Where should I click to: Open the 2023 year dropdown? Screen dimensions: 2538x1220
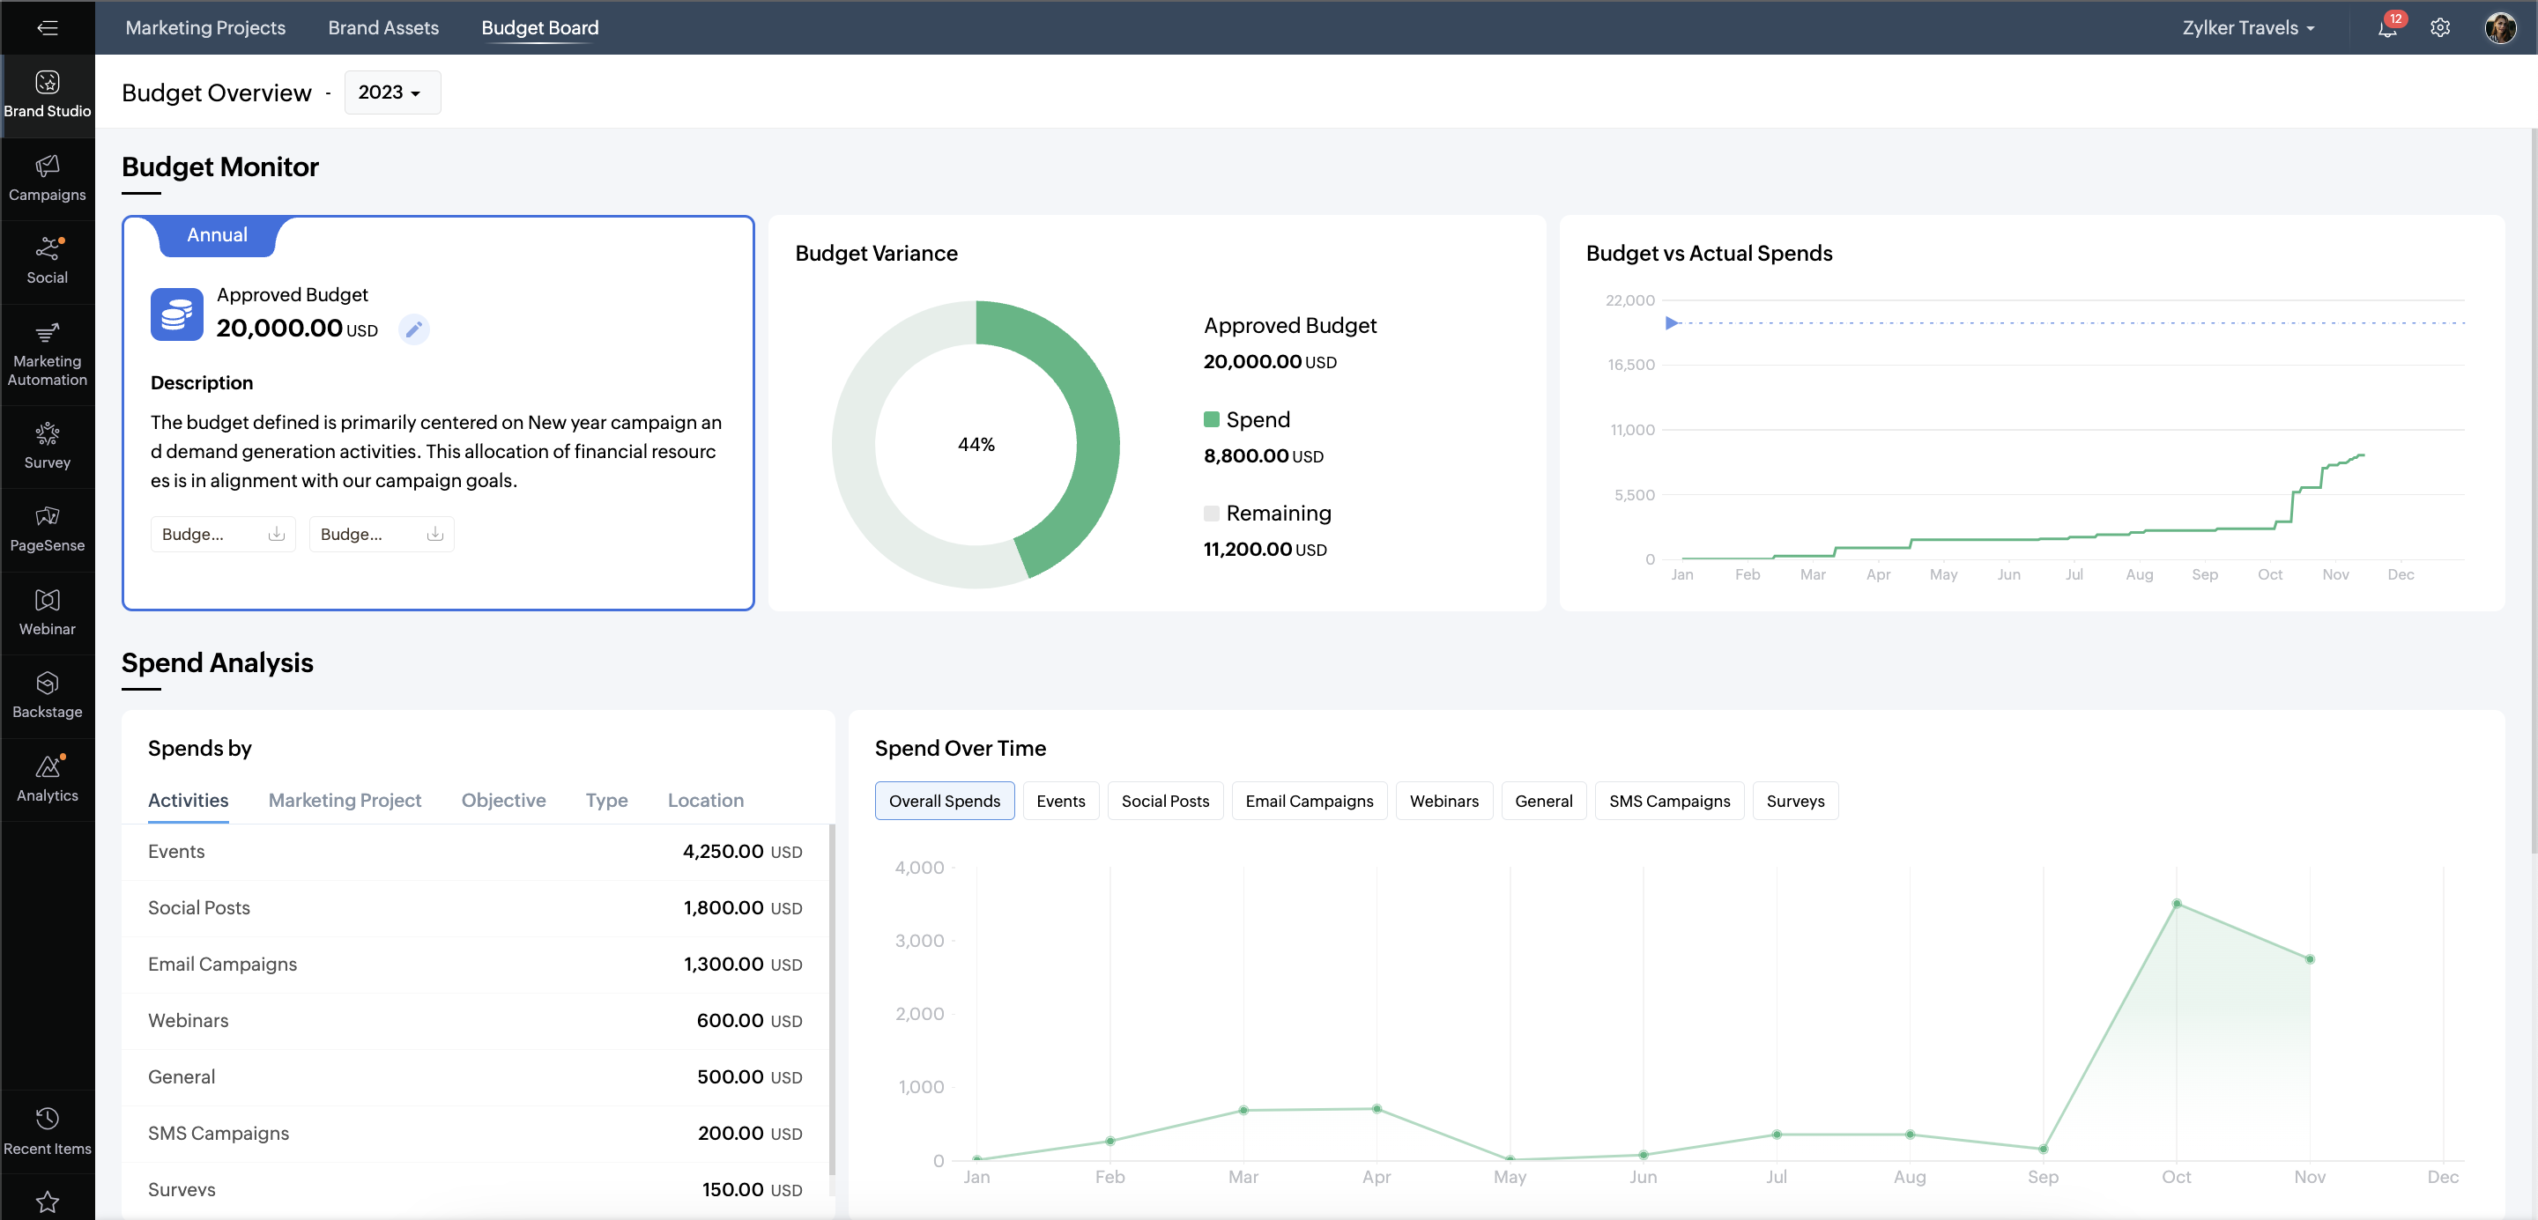pos(390,92)
